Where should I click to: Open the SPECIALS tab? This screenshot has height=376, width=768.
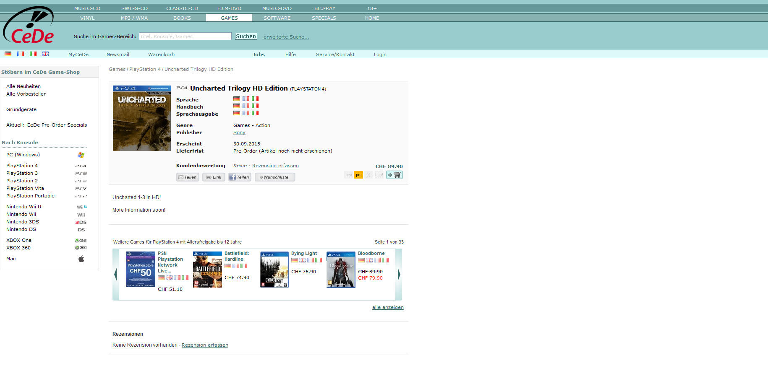[324, 18]
